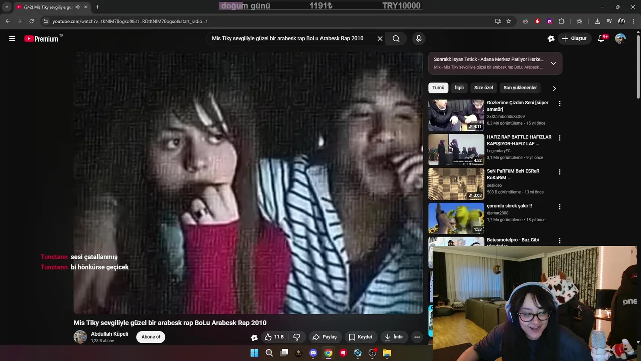Share the video via Paylaş
The width and height of the screenshot is (641, 361).
click(x=325, y=337)
